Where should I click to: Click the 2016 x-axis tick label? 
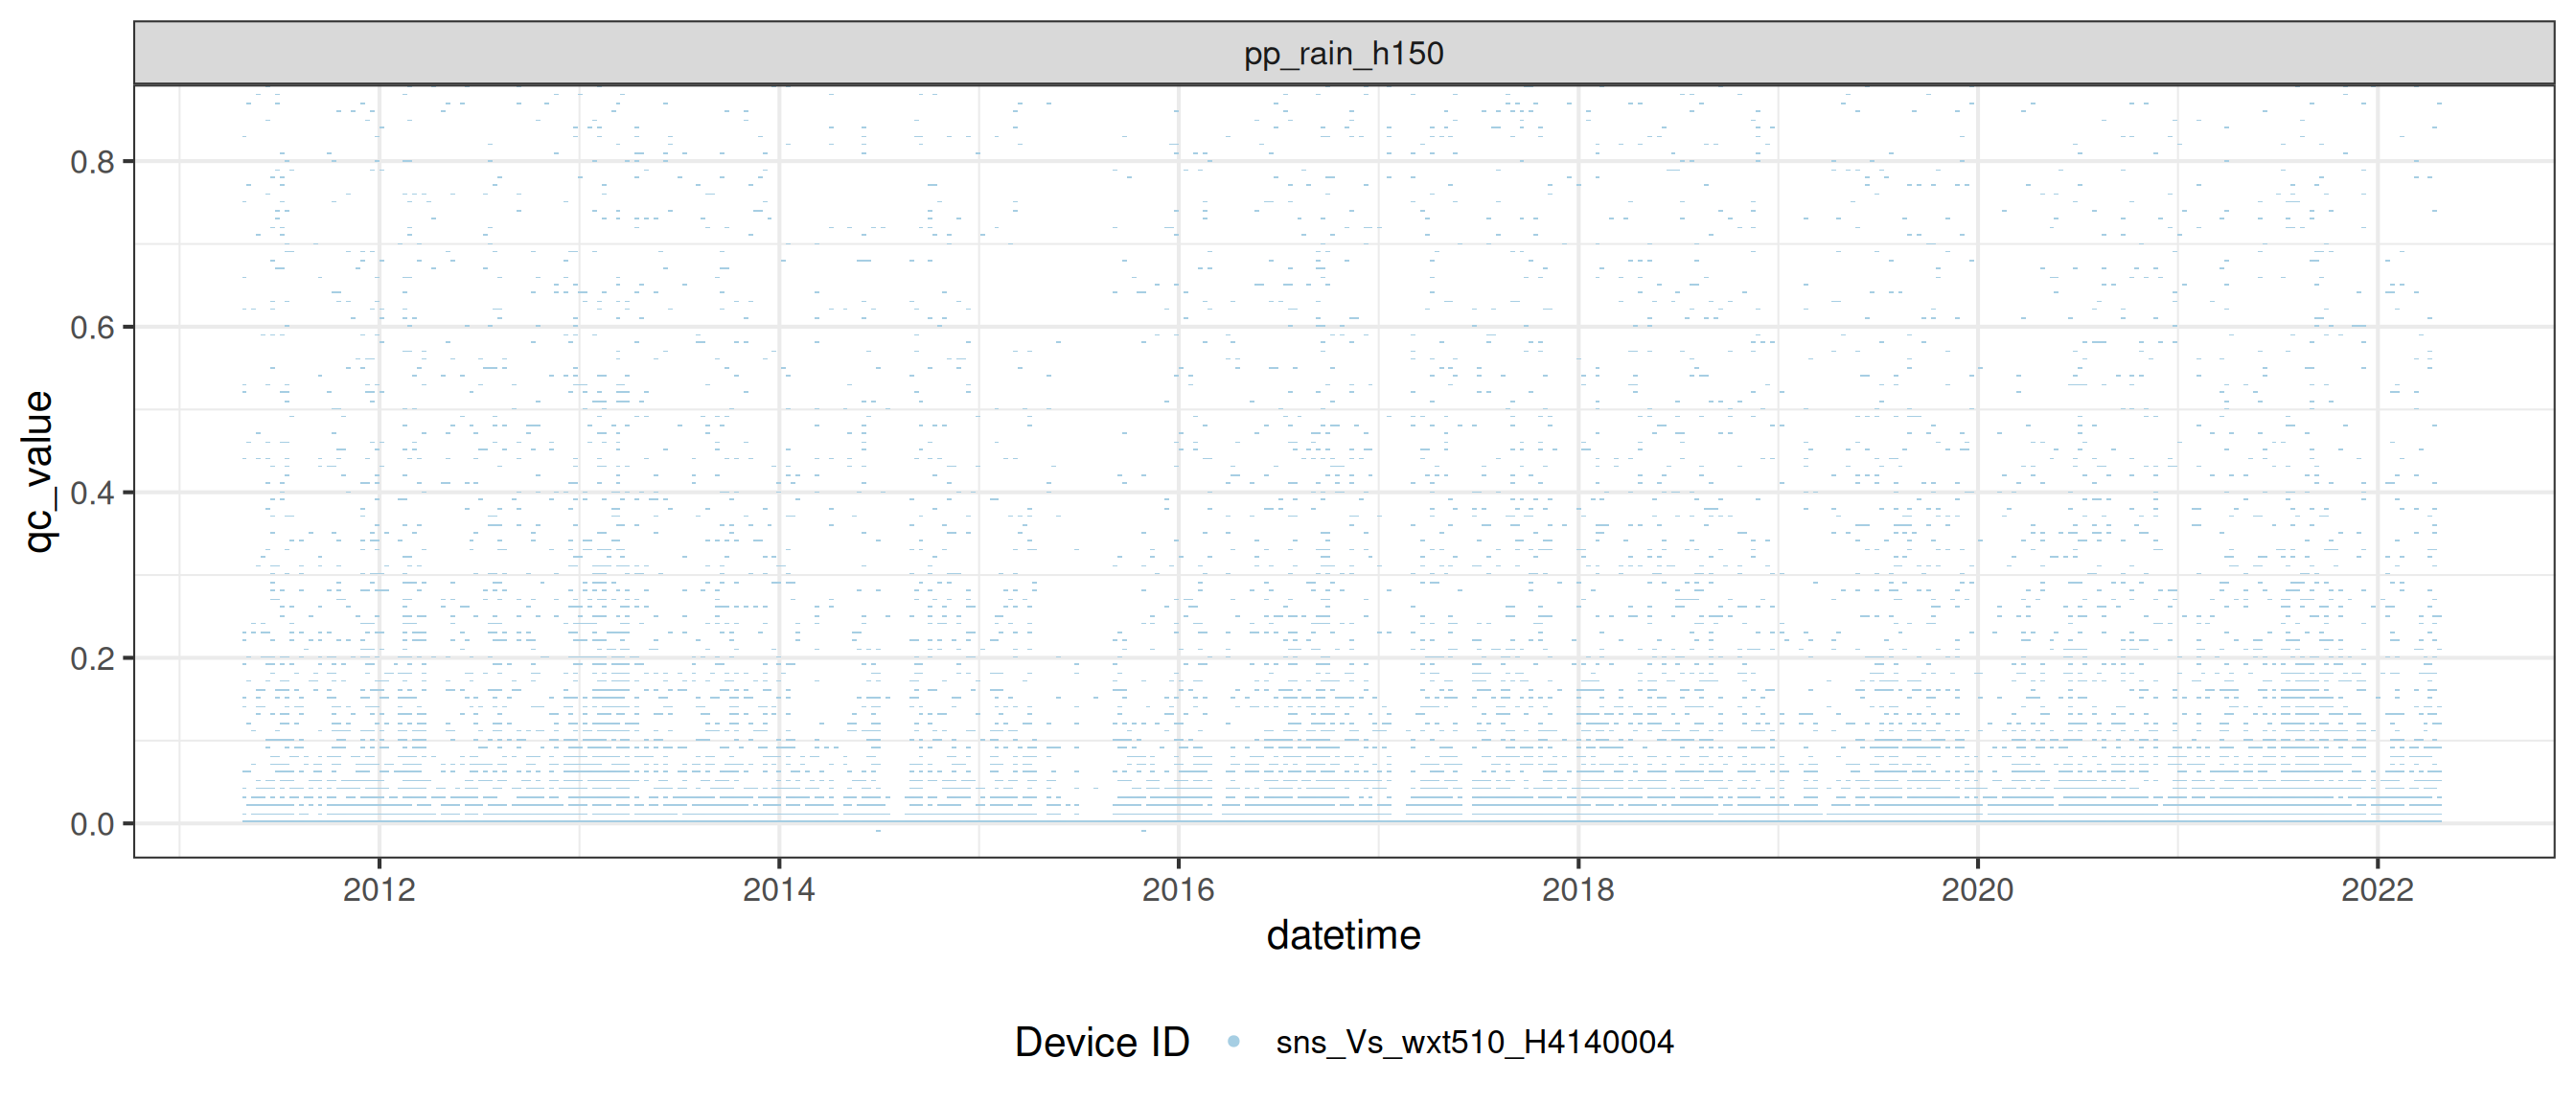click(1178, 889)
